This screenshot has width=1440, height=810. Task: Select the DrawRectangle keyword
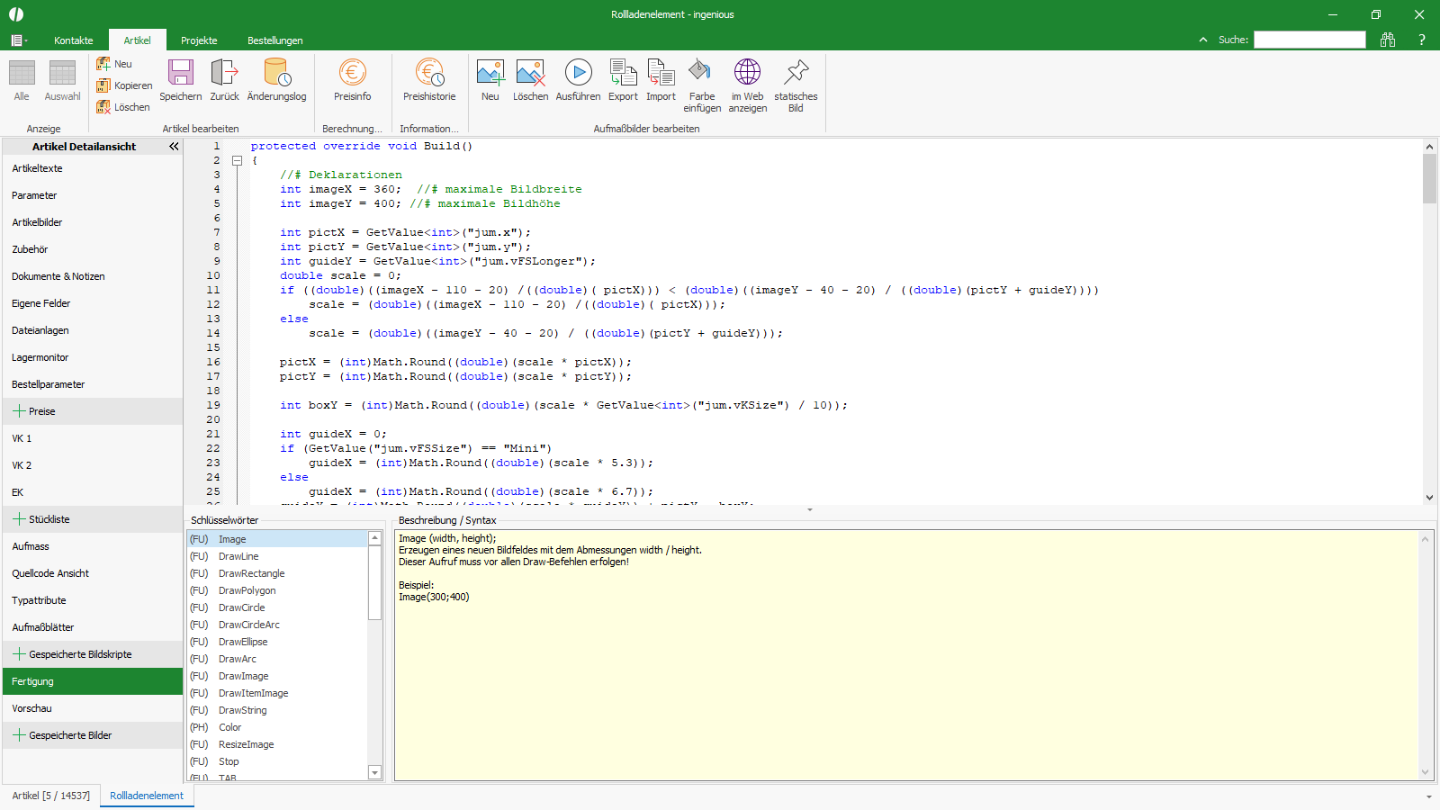tap(277, 573)
